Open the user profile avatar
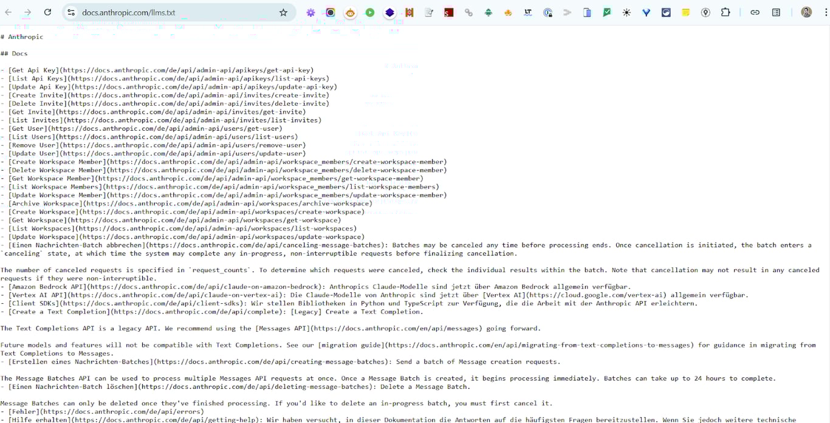Screen dimensions: 830x423 (x=806, y=12)
